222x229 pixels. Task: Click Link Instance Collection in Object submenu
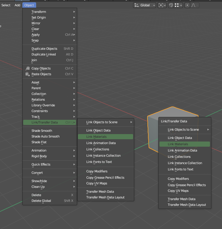click(x=106, y=156)
